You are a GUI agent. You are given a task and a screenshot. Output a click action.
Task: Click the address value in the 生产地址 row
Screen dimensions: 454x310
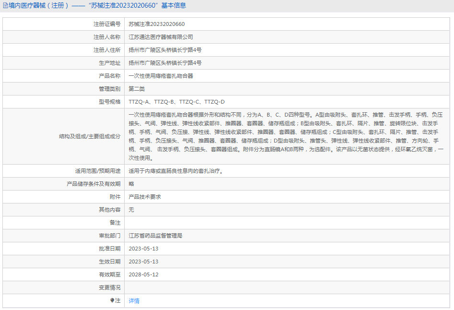pos(165,63)
